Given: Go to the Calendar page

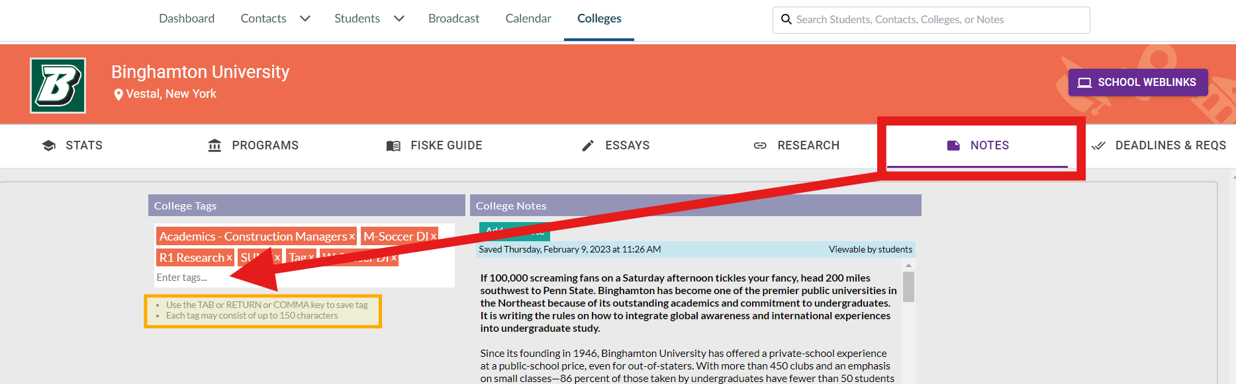Looking at the screenshot, I should click(x=528, y=19).
